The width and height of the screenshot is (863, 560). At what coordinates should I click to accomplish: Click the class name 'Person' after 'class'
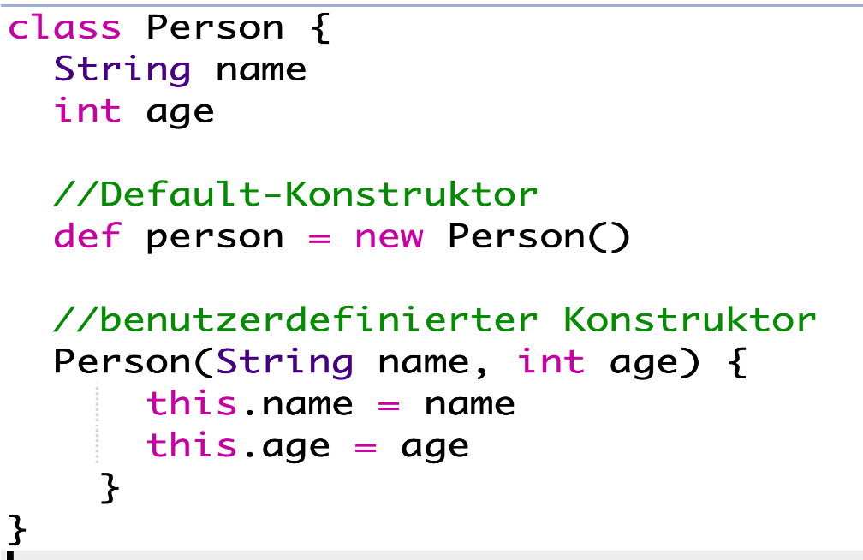pyautogui.click(x=214, y=28)
